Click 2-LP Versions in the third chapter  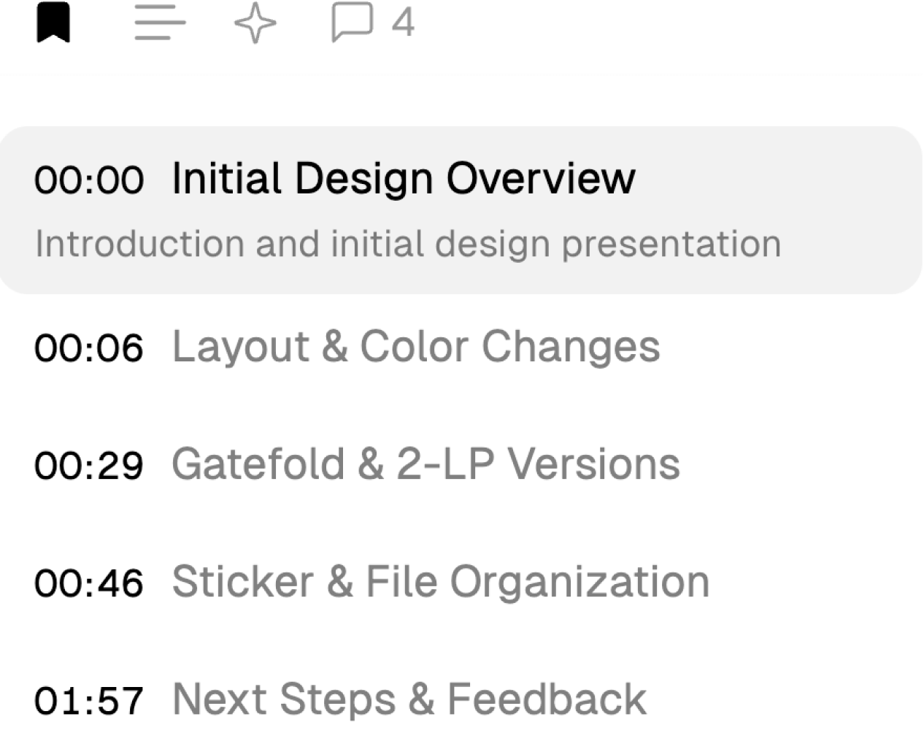(539, 464)
